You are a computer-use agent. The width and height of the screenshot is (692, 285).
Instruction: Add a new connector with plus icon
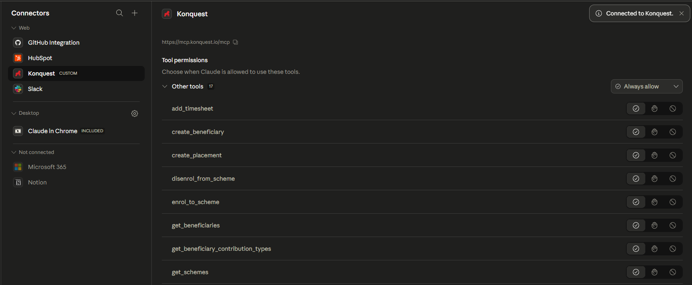(x=135, y=13)
